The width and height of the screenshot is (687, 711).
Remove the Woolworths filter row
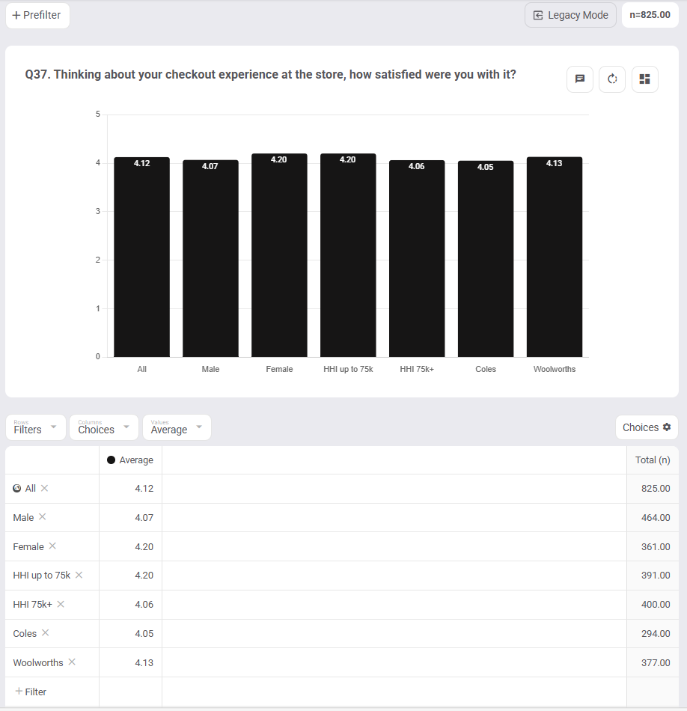[72, 662]
